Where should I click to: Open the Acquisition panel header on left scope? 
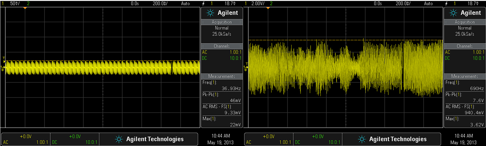[x=222, y=22]
